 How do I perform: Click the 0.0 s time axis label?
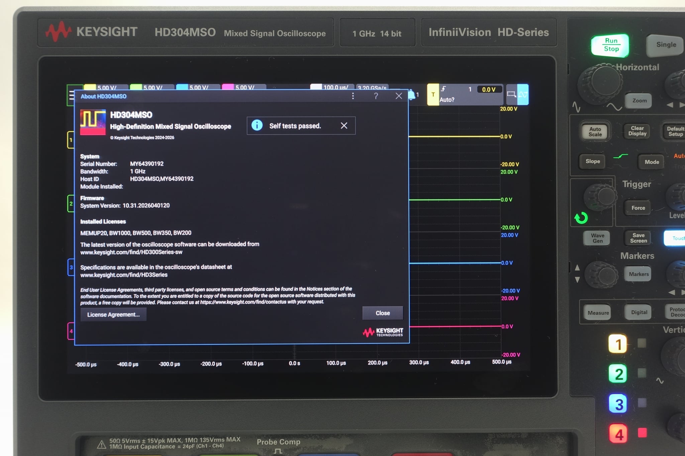294,363
